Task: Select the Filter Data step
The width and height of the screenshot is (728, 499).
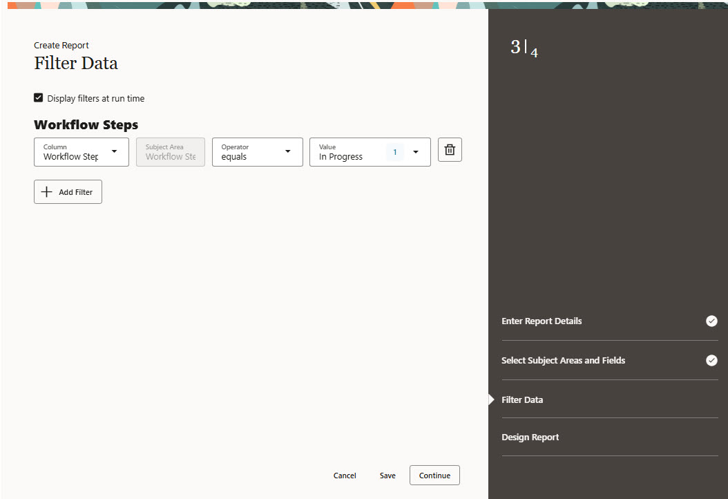Action: (522, 400)
